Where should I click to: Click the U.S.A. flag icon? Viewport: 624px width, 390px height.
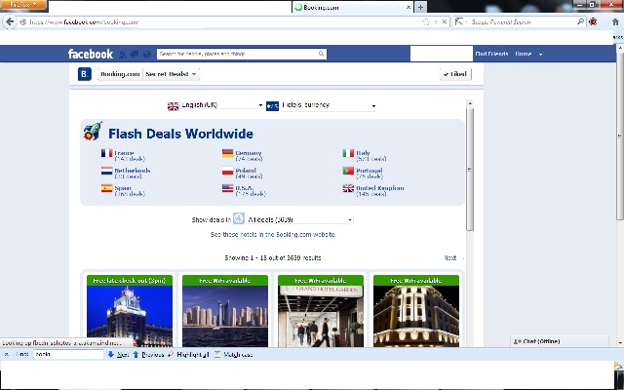227,188
